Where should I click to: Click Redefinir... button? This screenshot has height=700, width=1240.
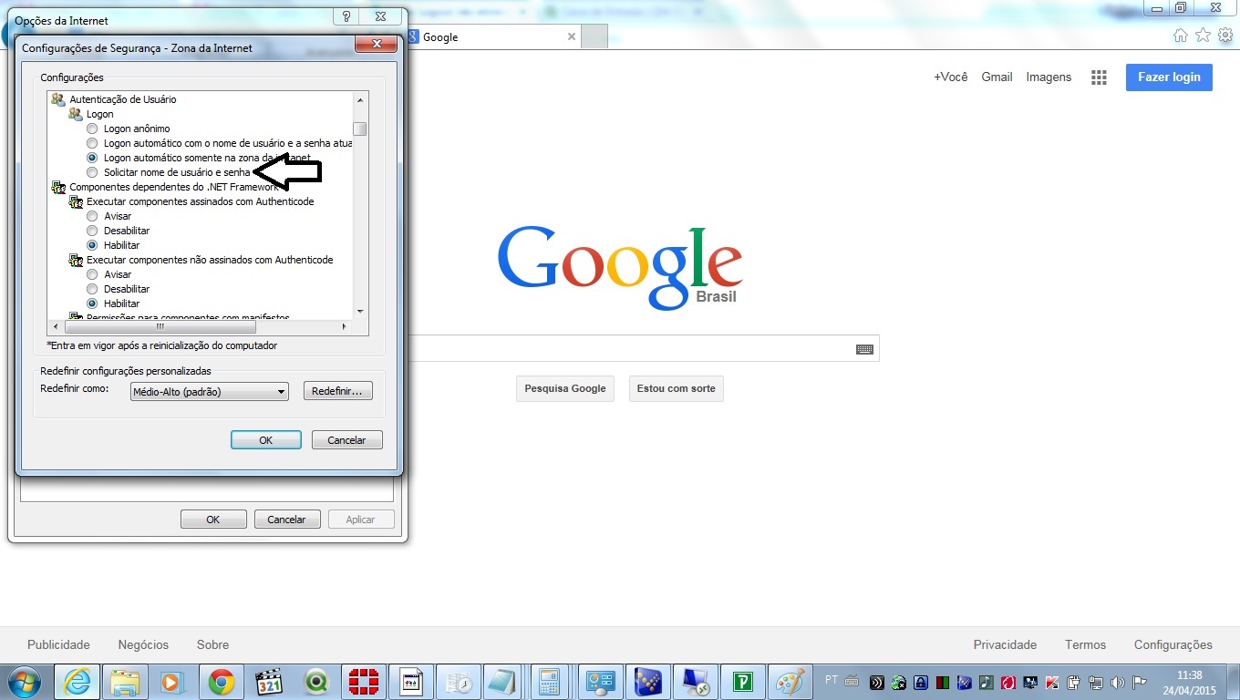337,392
